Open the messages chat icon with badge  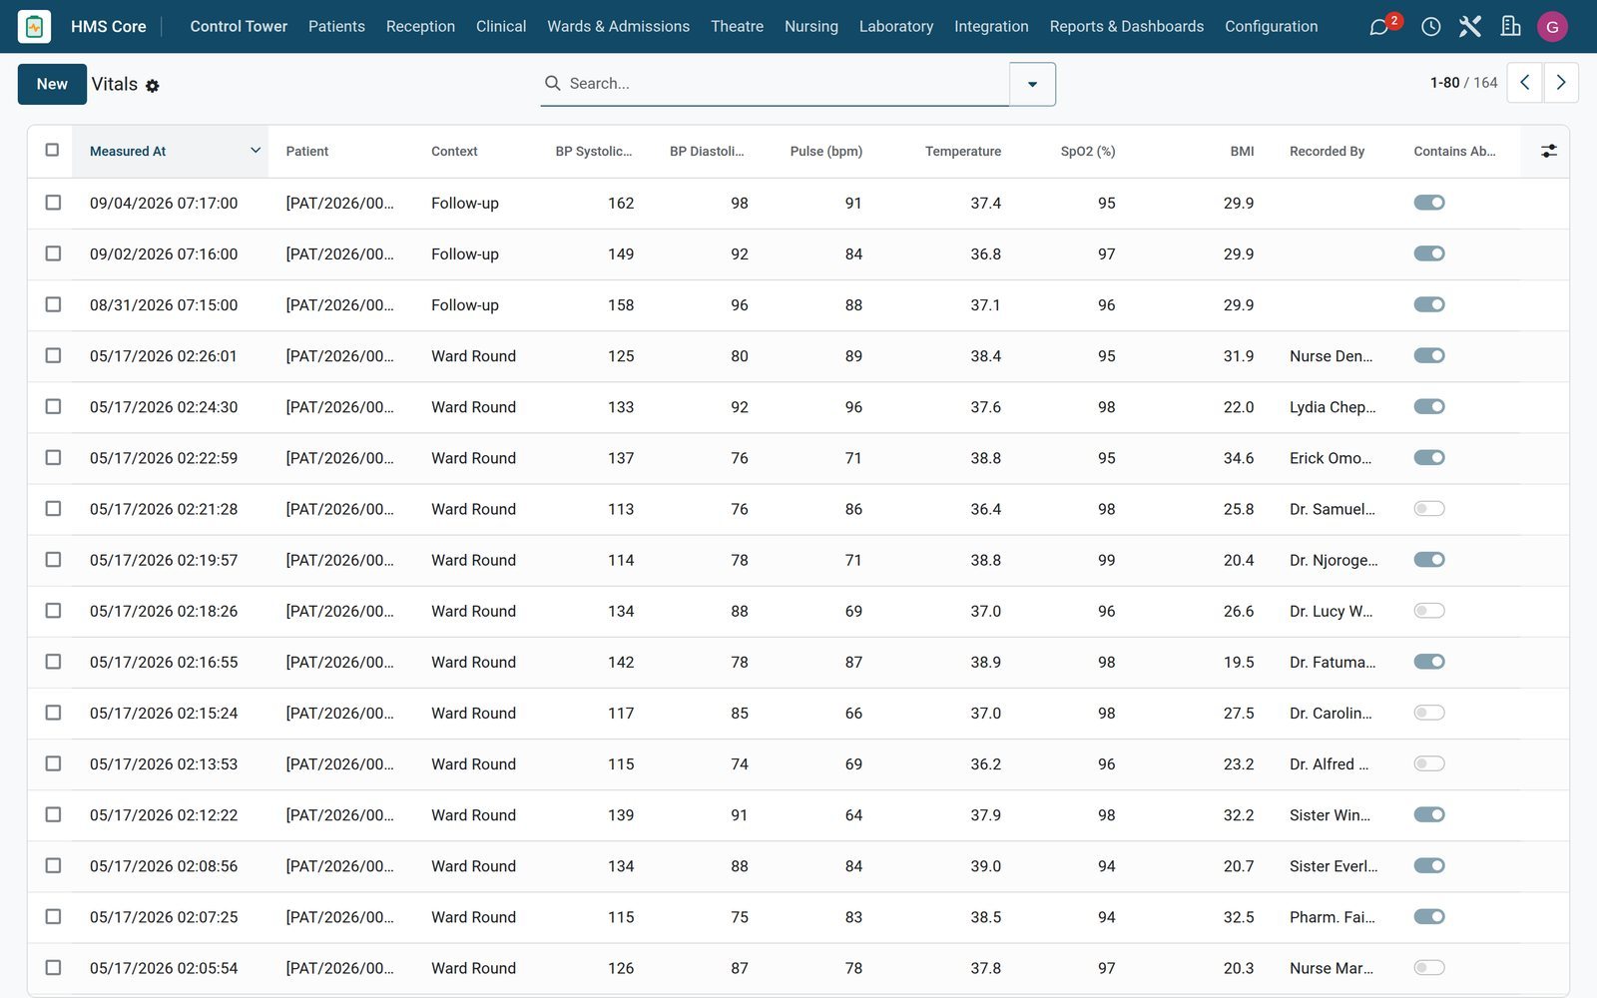(x=1380, y=26)
